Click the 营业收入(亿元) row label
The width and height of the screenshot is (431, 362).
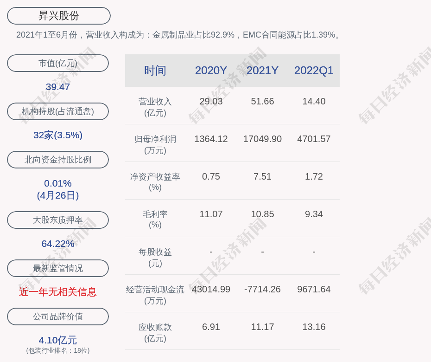(155, 107)
